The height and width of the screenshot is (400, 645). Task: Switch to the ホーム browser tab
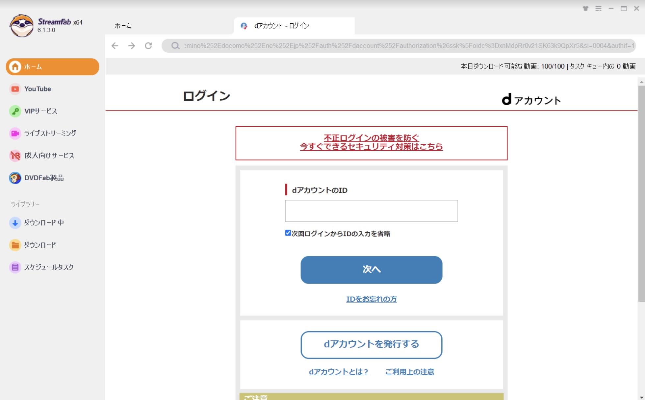[x=123, y=26]
